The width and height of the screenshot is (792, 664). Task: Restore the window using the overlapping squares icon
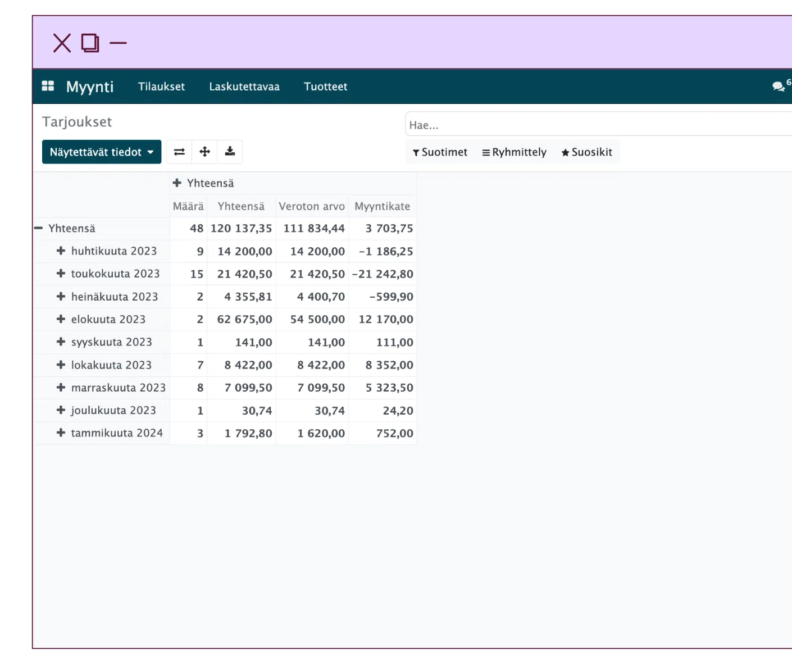(90, 43)
